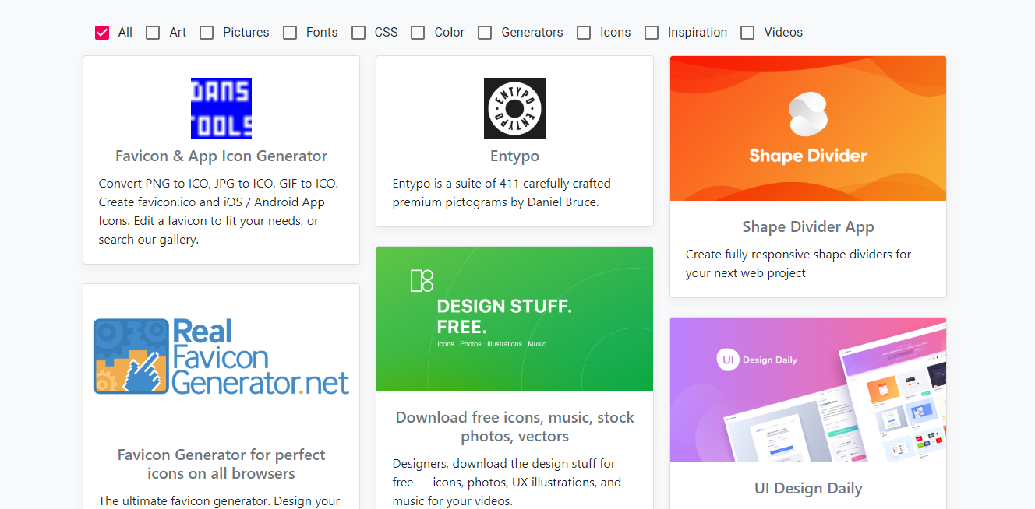Open the UI Design Daily title
This screenshot has width=1035, height=509.
(x=808, y=488)
